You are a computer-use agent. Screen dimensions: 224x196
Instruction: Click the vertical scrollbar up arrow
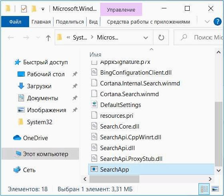(218, 52)
